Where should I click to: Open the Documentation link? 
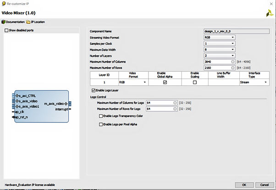coord(15,22)
